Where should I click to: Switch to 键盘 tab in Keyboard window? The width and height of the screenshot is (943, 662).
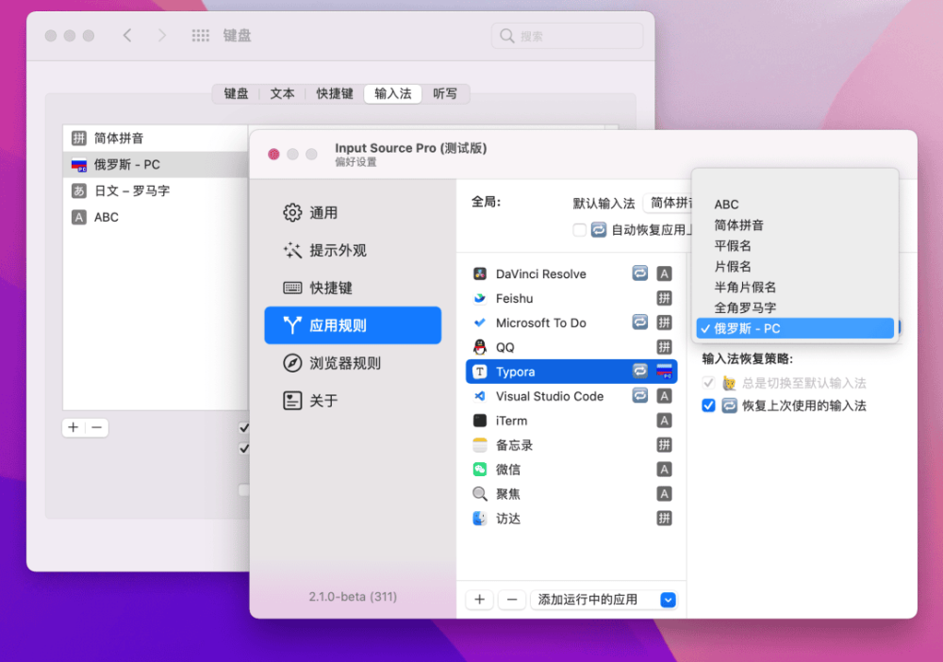pos(236,93)
